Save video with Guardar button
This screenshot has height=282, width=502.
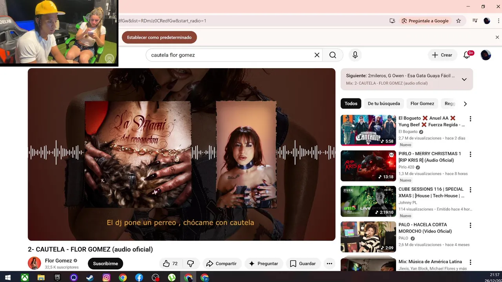(x=303, y=264)
